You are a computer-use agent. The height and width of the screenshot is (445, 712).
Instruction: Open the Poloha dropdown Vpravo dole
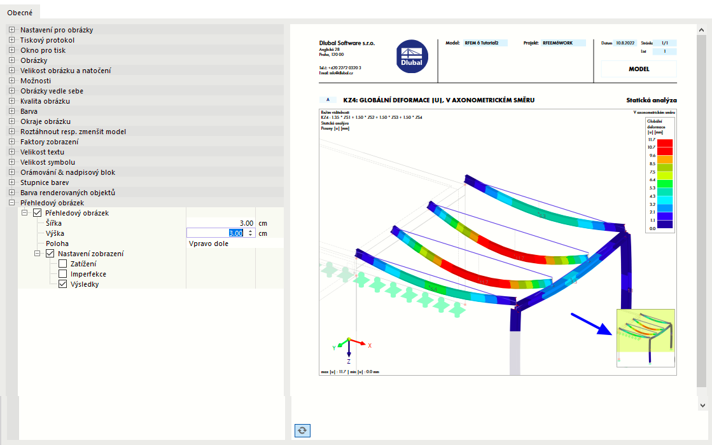[x=235, y=243]
